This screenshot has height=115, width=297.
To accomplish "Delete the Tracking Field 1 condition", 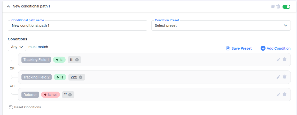I will tap(285, 59).
